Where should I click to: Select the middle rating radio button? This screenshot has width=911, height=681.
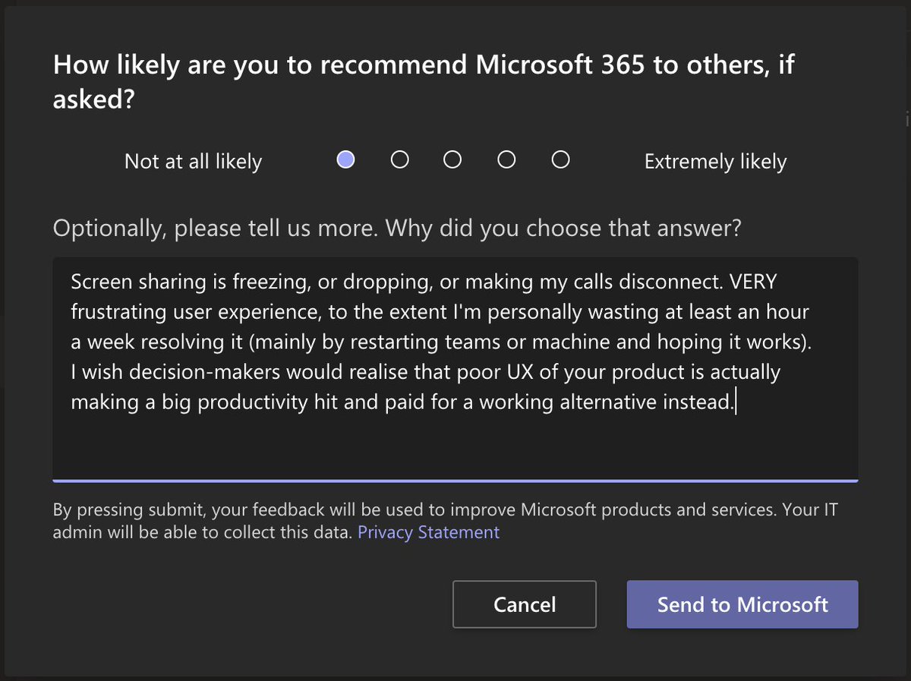(x=452, y=160)
